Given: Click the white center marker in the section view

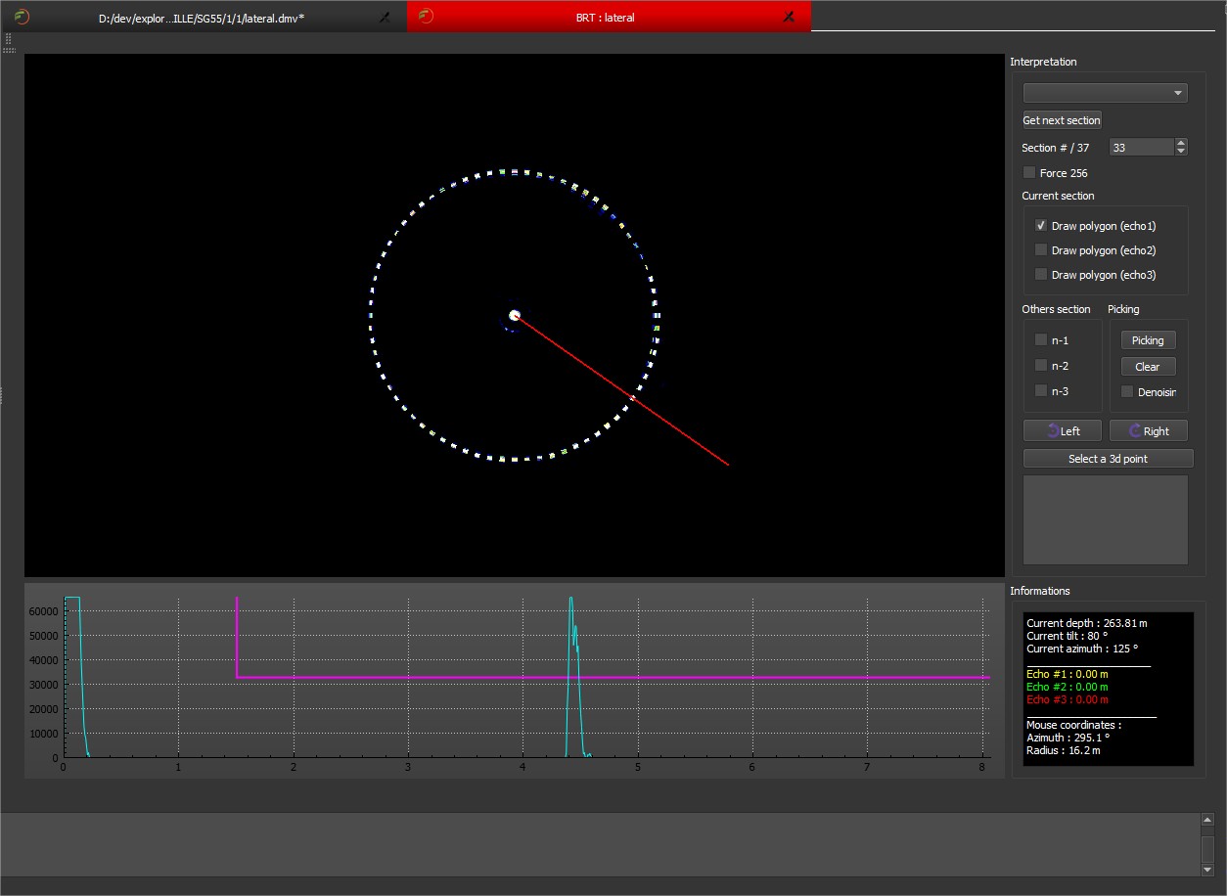Looking at the screenshot, I should 515,315.
